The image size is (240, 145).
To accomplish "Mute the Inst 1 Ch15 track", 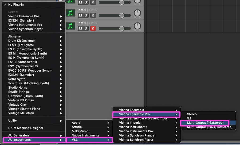I will coord(80,15).
